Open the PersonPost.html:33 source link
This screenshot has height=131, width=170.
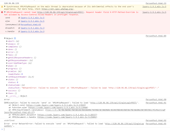156,3
